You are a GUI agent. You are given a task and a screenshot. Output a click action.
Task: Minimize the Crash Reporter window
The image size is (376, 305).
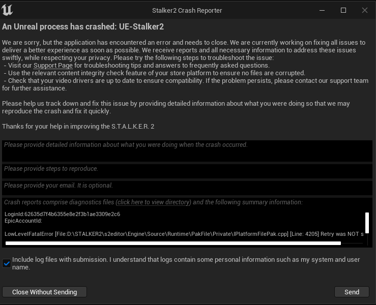322,10
